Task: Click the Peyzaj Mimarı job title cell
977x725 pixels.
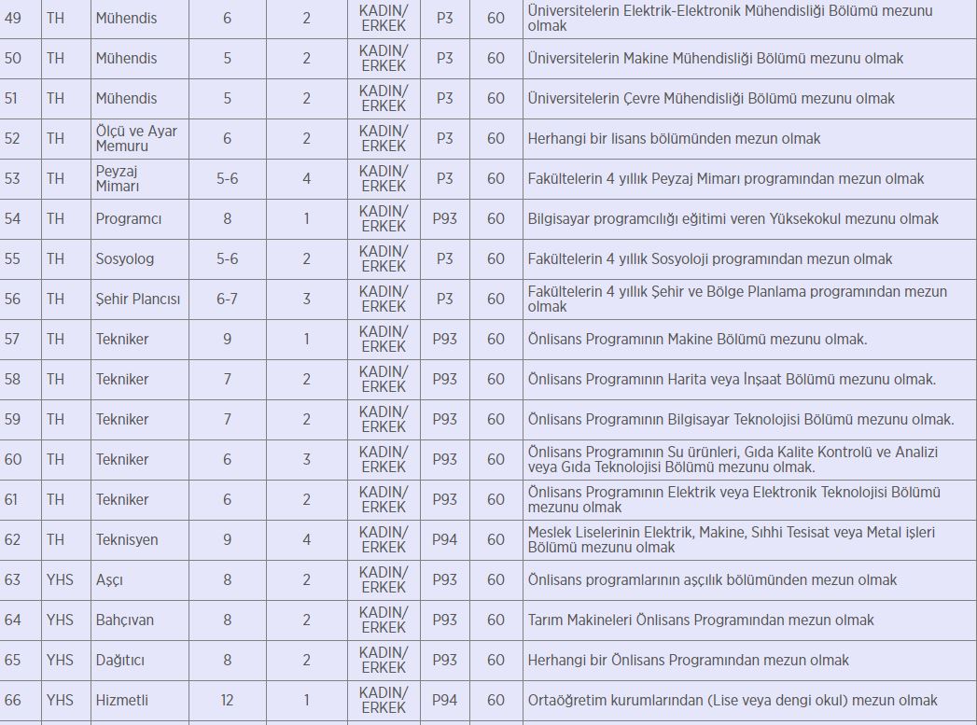Action: point(140,179)
